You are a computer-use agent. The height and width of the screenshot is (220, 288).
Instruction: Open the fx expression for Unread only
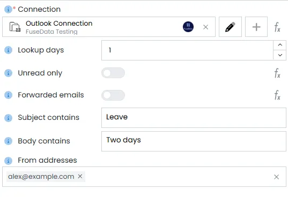pyautogui.click(x=277, y=73)
